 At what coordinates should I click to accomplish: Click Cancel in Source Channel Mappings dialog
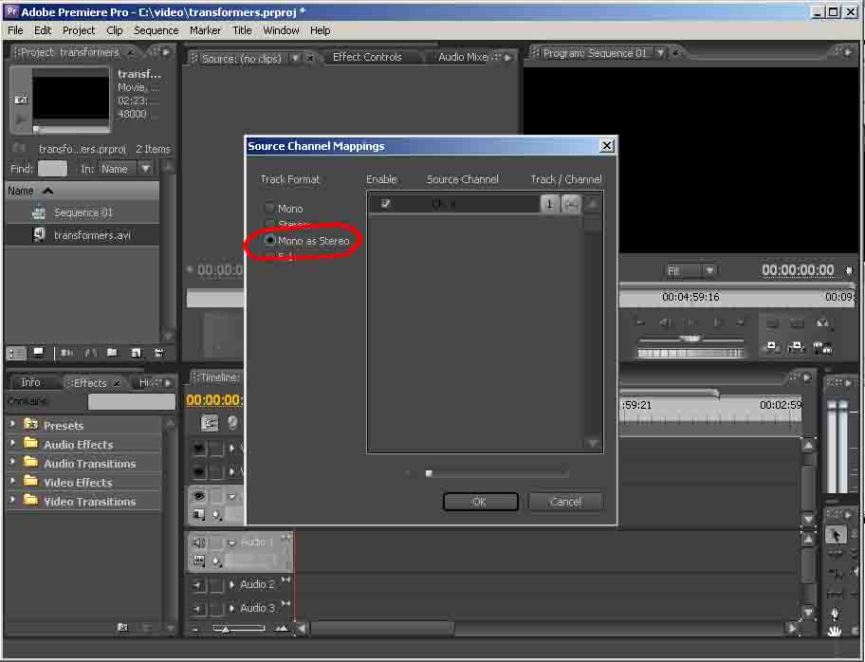click(565, 502)
